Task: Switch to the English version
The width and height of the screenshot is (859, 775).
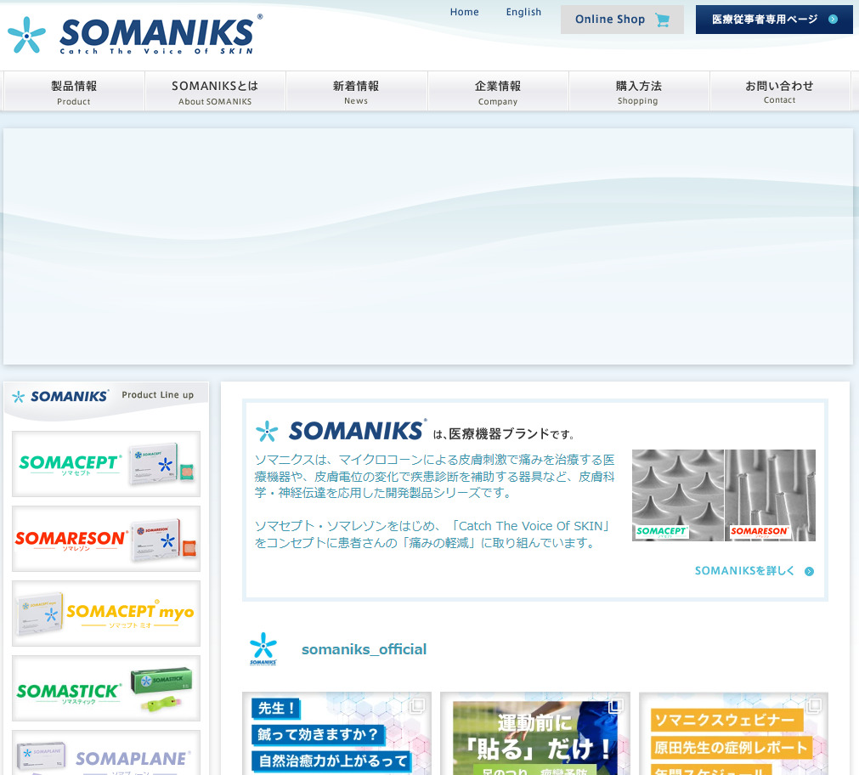Action: click(x=523, y=12)
